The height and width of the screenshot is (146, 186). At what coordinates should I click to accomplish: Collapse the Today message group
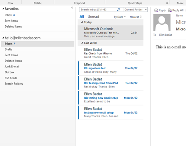pyautogui.click(x=82, y=22)
